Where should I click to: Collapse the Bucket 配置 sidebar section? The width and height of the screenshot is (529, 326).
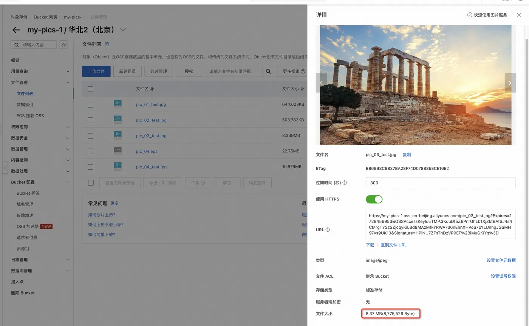(68, 182)
